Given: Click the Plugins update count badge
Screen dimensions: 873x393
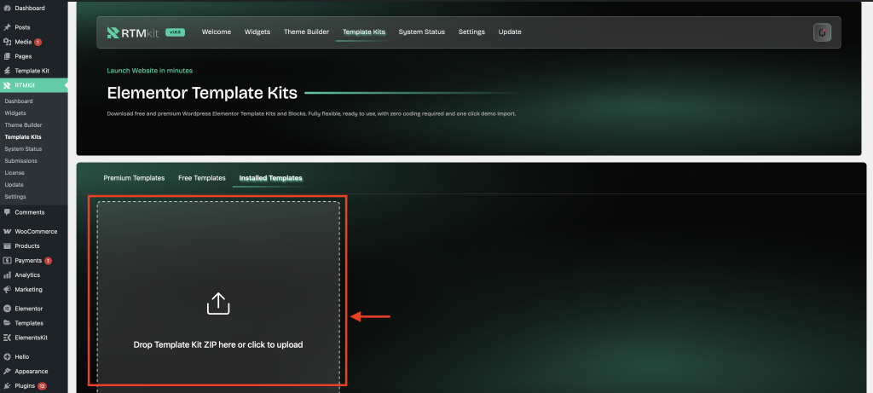Looking at the screenshot, I should pos(42,386).
